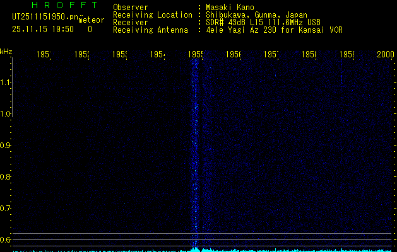Click the Receiving Location label
Viewport: 397px width, 252px height.
click(x=153, y=15)
